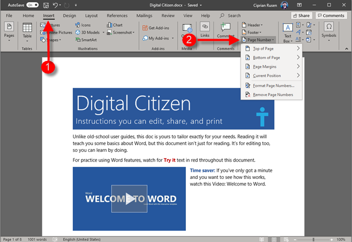This screenshot has width=352, height=242.
Task: Choose Page Margins menu item
Action: click(272, 66)
